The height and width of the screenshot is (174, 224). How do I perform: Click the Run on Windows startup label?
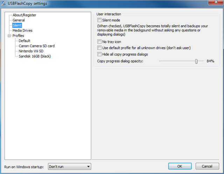24,167
